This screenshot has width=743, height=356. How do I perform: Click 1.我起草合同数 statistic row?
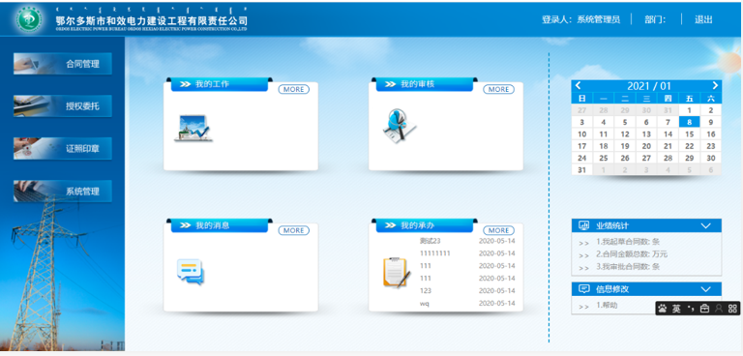tap(628, 242)
